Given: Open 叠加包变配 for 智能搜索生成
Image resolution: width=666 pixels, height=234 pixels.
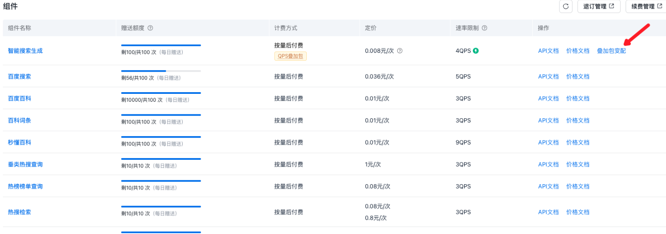Looking at the screenshot, I should [x=611, y=51].
